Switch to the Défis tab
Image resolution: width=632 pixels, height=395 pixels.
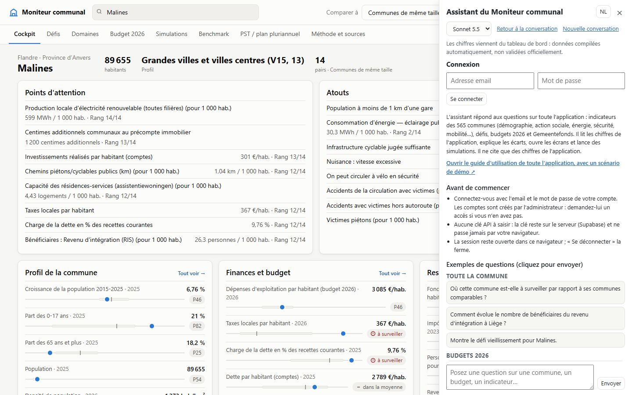[53, 34]
